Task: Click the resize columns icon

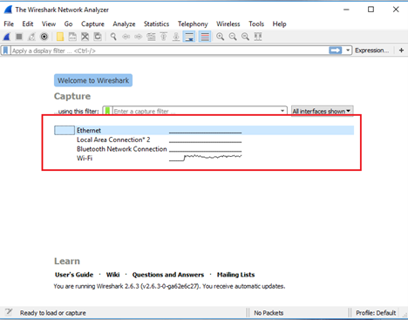Action: tap(258, 37)
